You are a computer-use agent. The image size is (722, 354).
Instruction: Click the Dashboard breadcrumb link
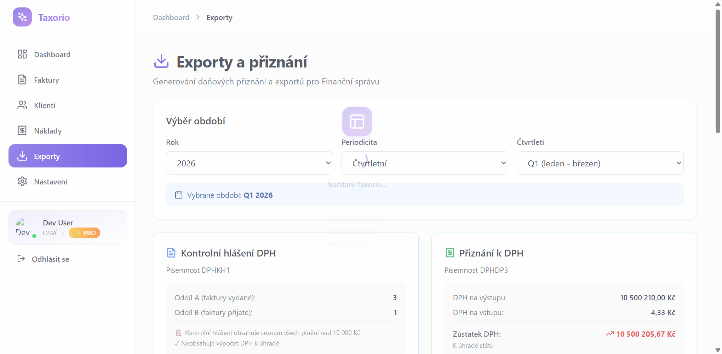click(171, 18)
